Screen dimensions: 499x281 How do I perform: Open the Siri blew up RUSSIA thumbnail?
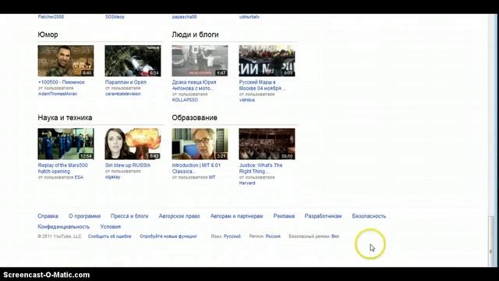(x=133, y=144)
